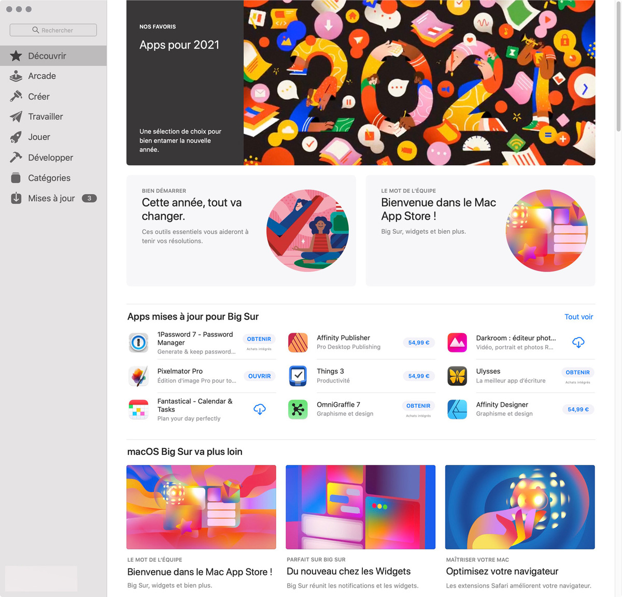622x597 pixels.
Task: Click the Affinity Designer title text
Action: (502, 405)
